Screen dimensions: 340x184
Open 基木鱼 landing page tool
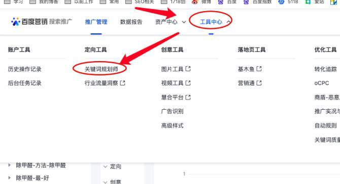click(246, 69)
